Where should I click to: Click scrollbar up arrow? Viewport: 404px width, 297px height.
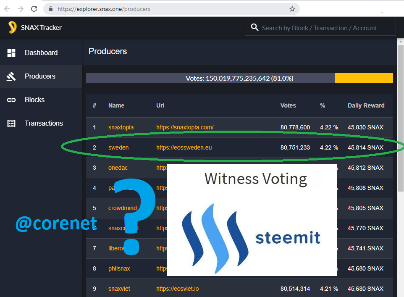pos(401,41)
